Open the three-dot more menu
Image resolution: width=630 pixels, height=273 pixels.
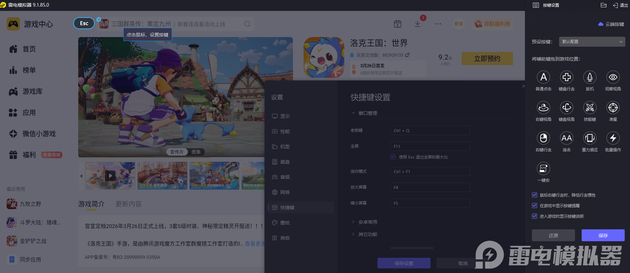point(438,24)
